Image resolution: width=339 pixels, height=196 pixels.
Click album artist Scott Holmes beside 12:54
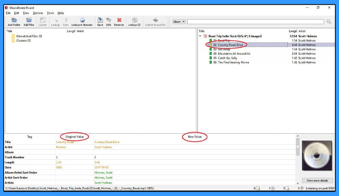pyautogui.click(x=307, y=36)
